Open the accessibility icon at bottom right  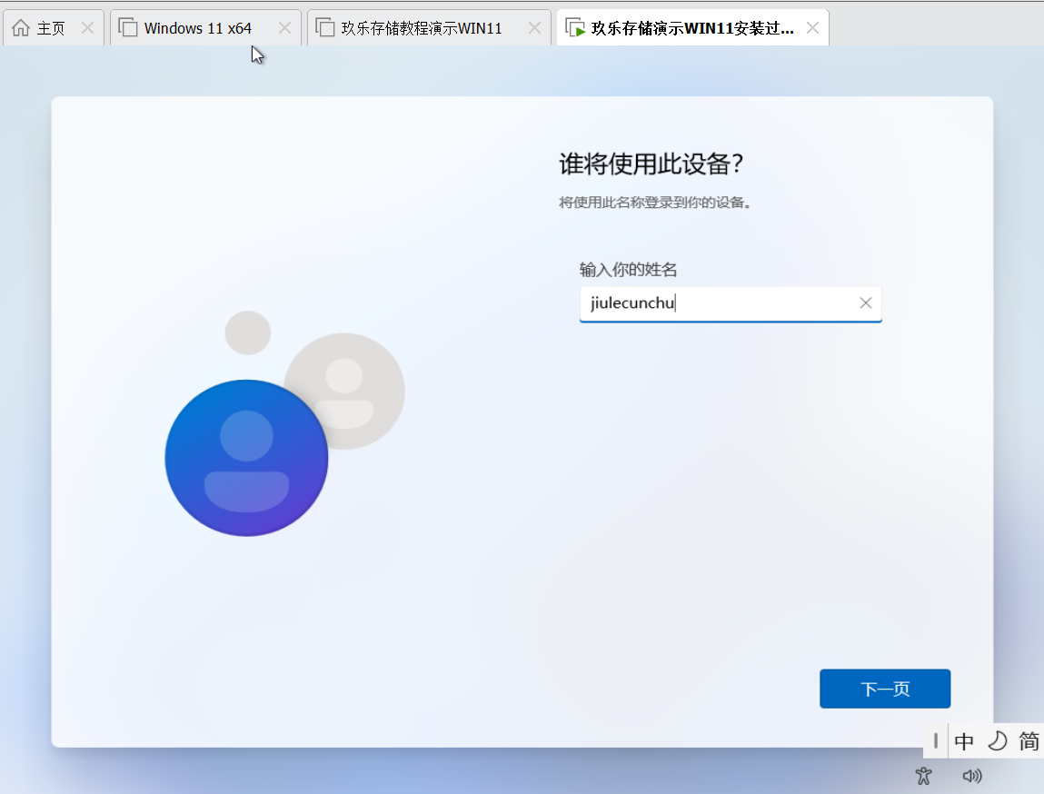coord(923,776)
